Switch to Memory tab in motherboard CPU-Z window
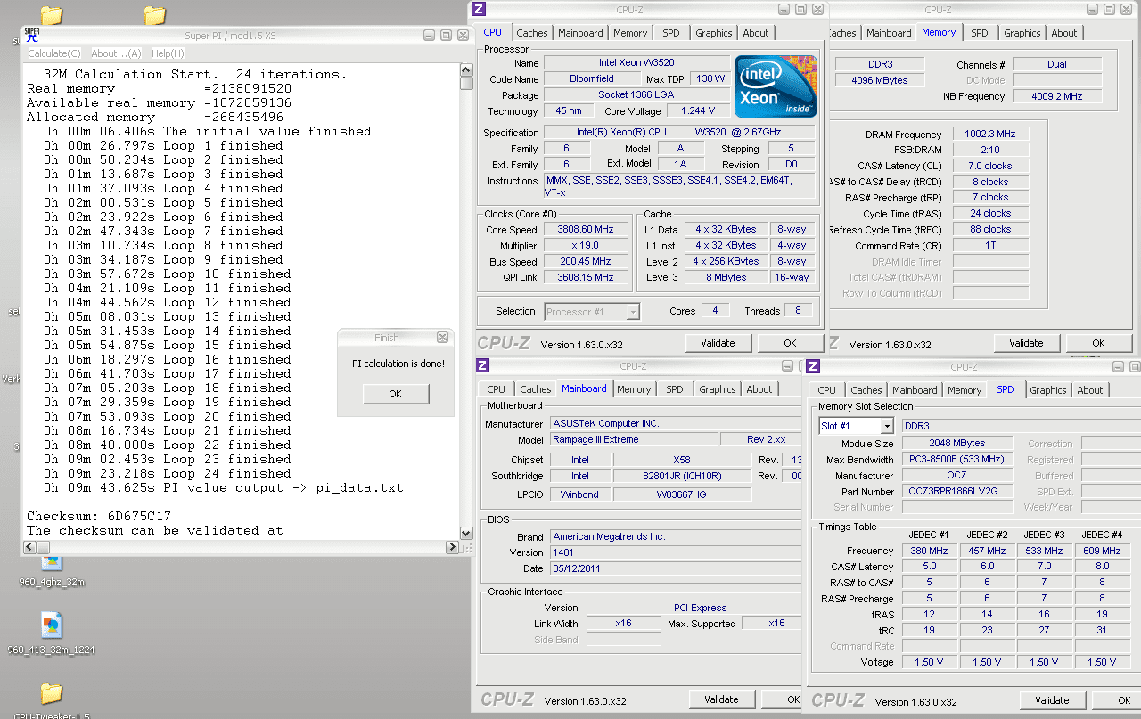 [x=634, y=389]
